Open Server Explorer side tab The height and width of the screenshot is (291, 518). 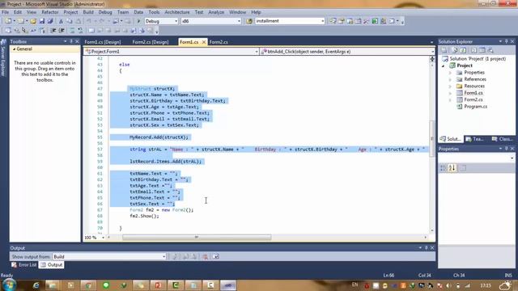click(3, 57)
